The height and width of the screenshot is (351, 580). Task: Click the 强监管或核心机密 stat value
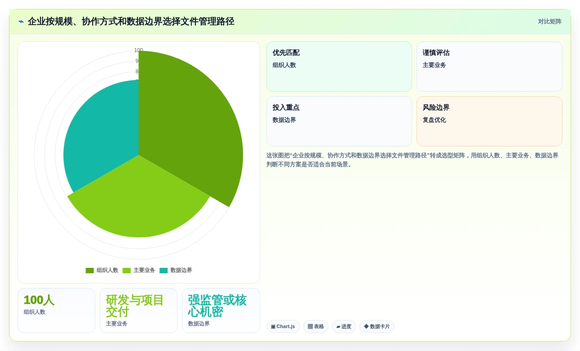tap(217, 306)
